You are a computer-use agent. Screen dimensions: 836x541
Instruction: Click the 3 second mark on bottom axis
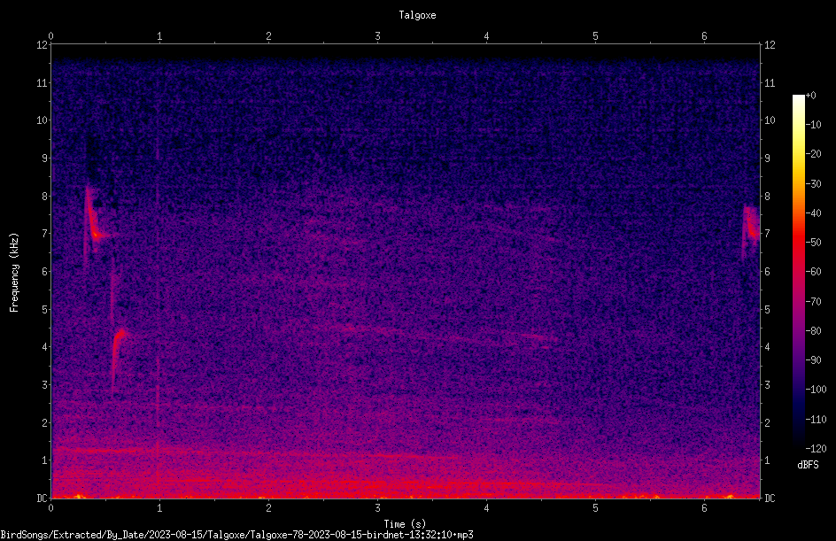pyautogui.click(x=377, y=508)
